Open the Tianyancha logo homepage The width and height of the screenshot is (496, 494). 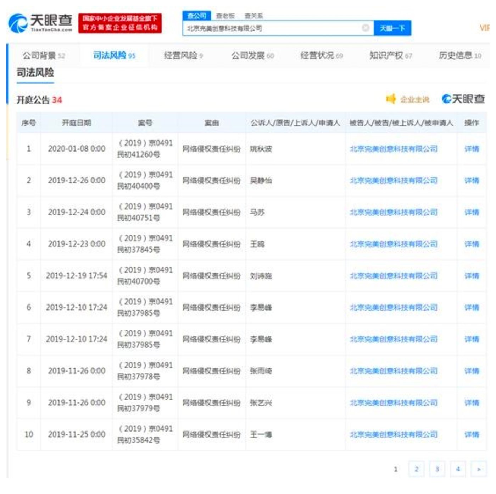point(40,23)
